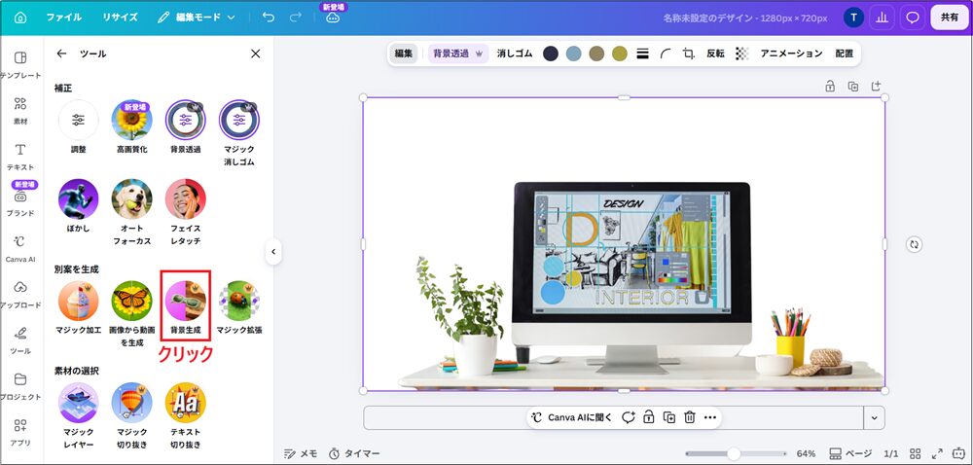Open 素材 elements sidebar tab
This screenshot has height=465, width=973.
coord(20,110)
